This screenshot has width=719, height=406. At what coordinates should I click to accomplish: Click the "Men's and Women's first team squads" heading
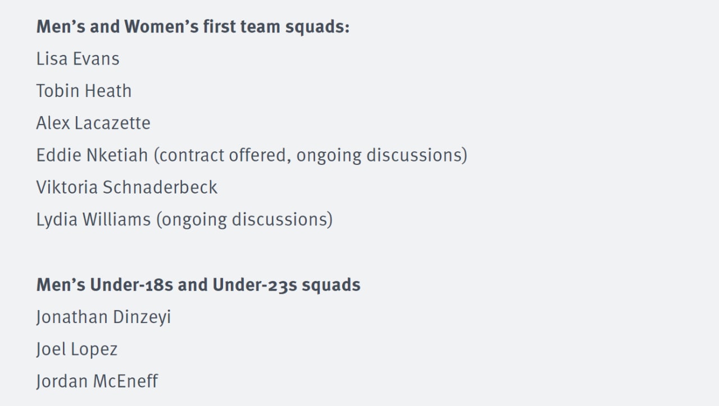pos(193,26)
